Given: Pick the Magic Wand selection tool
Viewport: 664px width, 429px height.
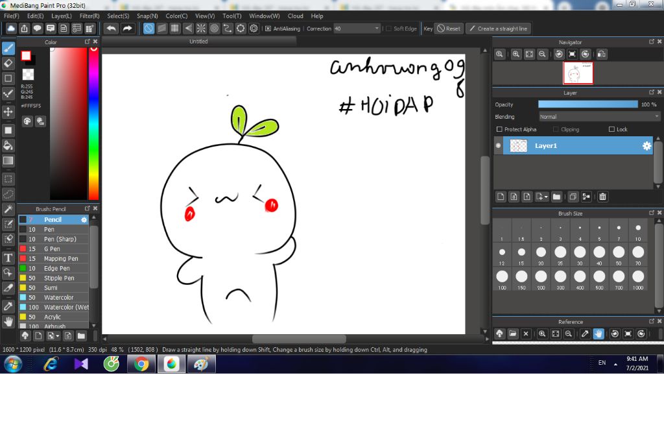Looking at the screenshot, I should coord(8,209).
